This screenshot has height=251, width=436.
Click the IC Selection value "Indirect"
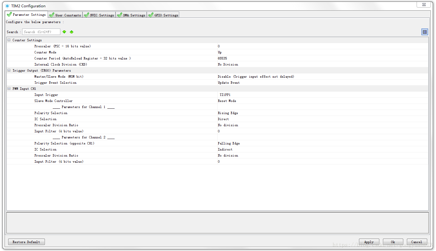point(225,149)
